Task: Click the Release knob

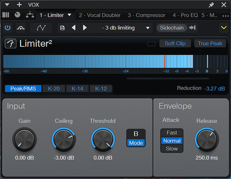Action: click(207, 139)
